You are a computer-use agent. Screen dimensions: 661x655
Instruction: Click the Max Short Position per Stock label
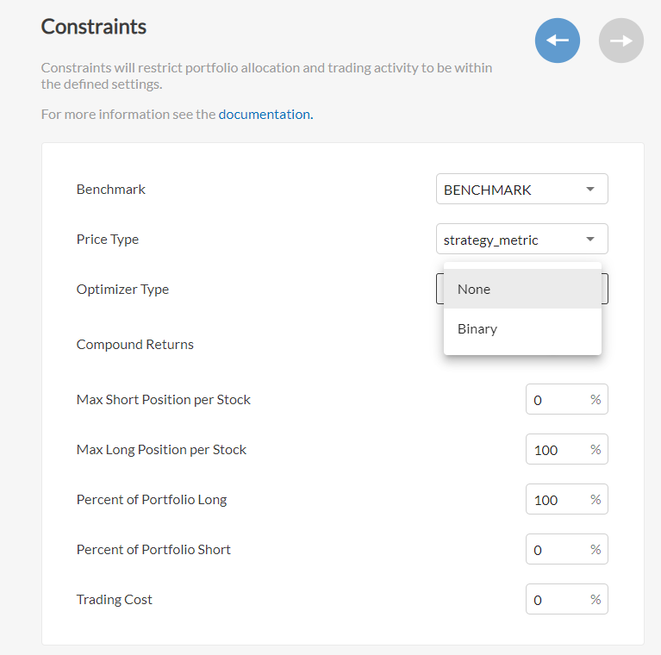click(x=164, y=400)
